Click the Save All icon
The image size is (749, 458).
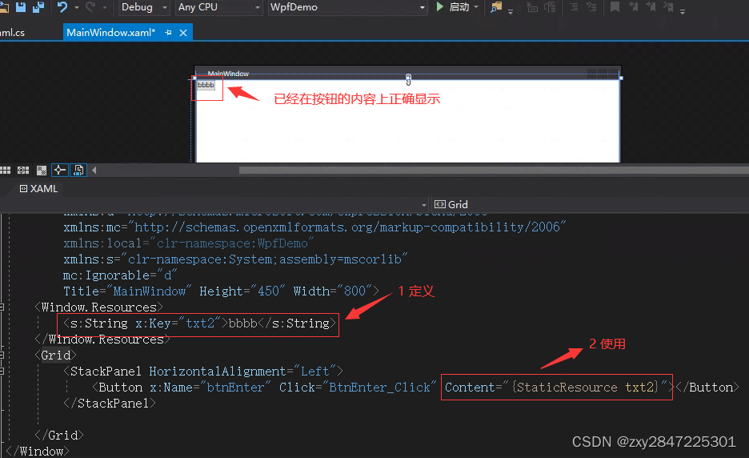(x=38, y=6)
